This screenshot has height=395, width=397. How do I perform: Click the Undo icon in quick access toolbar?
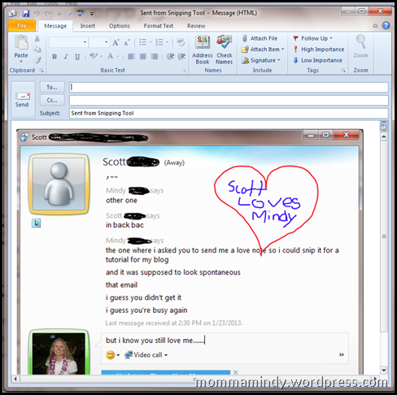point(37,13)
